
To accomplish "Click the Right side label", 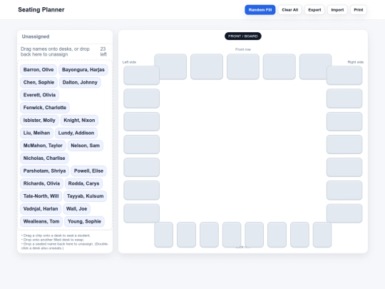I will tap(356, 62).
